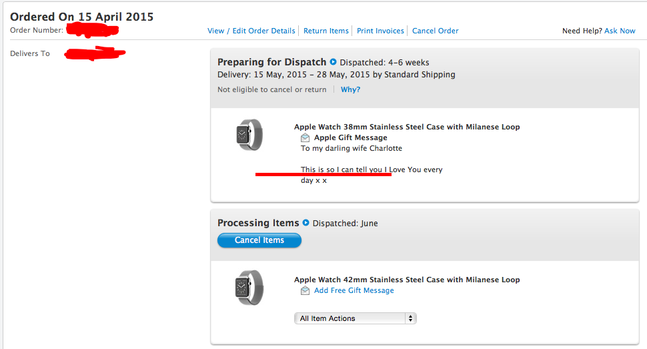Select the 'Apple Gift Message' label

(351, 137)
